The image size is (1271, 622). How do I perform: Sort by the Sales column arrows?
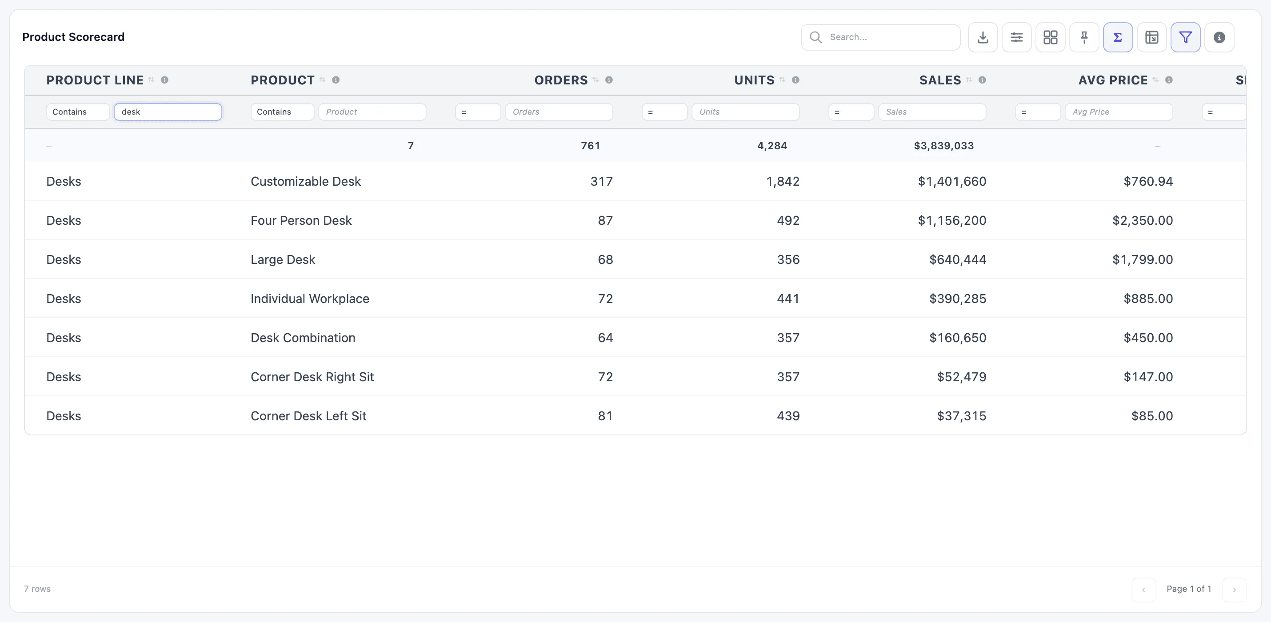(x=969, y=80)
